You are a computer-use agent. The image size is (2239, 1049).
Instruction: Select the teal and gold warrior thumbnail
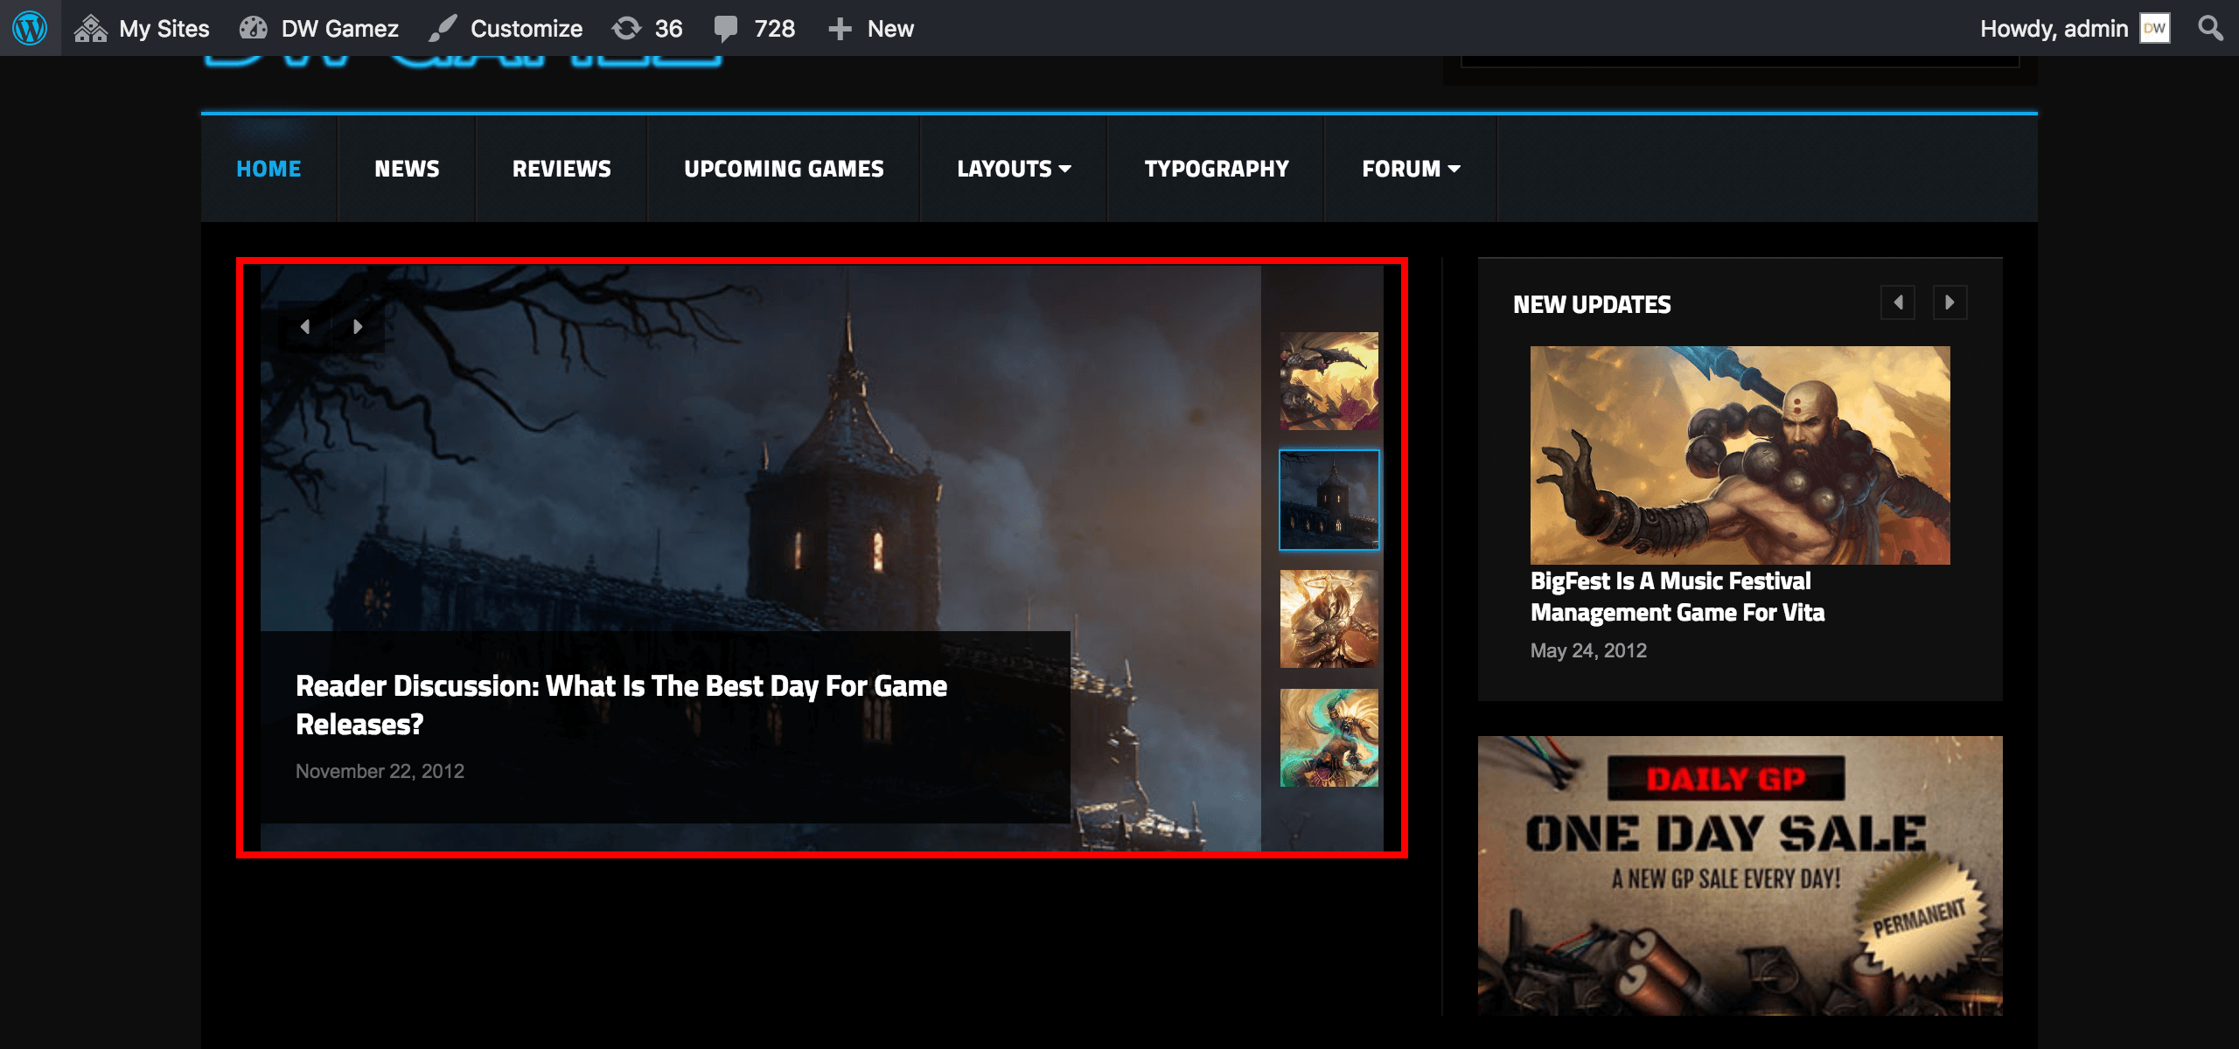pos(1329,738)
